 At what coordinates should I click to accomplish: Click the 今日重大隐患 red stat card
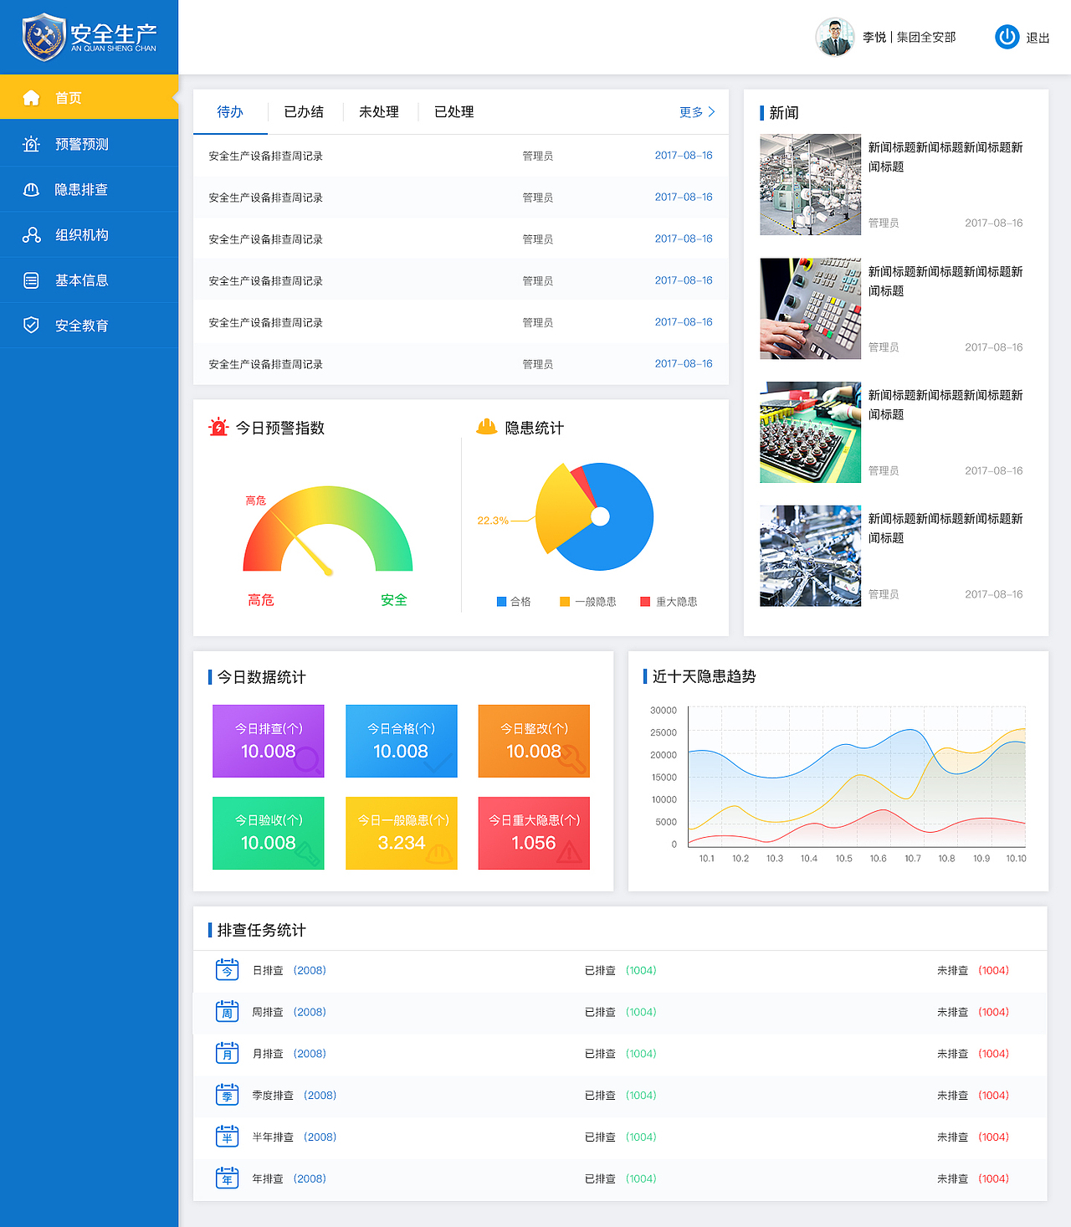point(534,833)
